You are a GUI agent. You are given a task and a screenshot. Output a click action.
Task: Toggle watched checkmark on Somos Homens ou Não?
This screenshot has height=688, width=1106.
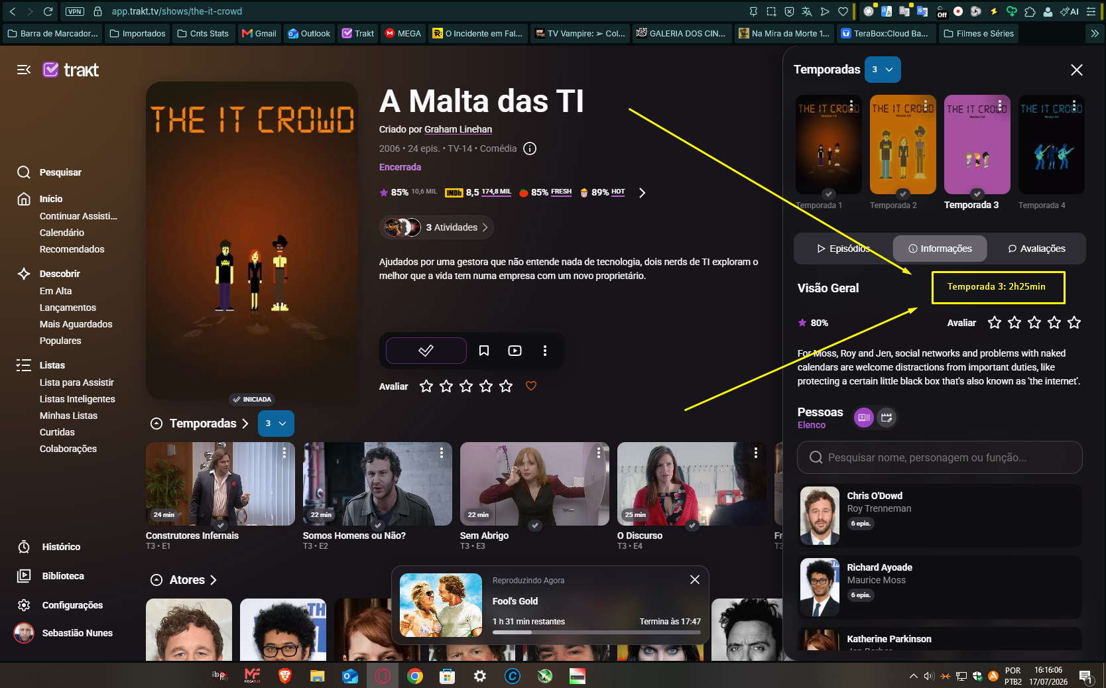pos(378,525)
